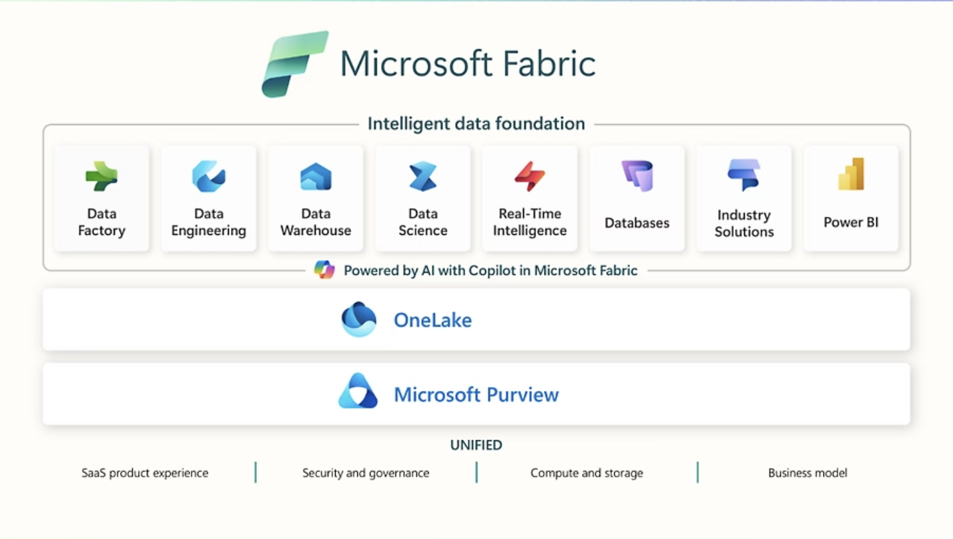
Task: Click the Real-Time Intelligence lightning icon
Action: click(530, 176)
